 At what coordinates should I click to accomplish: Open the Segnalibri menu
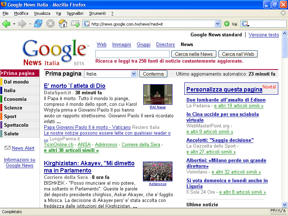click(75, 13)
